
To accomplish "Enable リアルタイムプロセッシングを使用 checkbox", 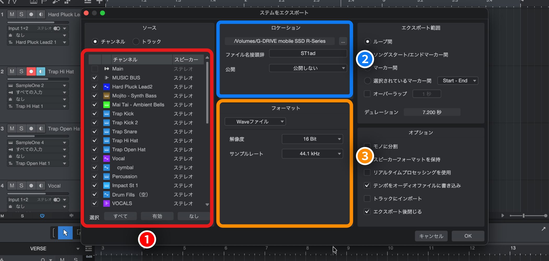I will pyautogui.click(x=367, y=173).
